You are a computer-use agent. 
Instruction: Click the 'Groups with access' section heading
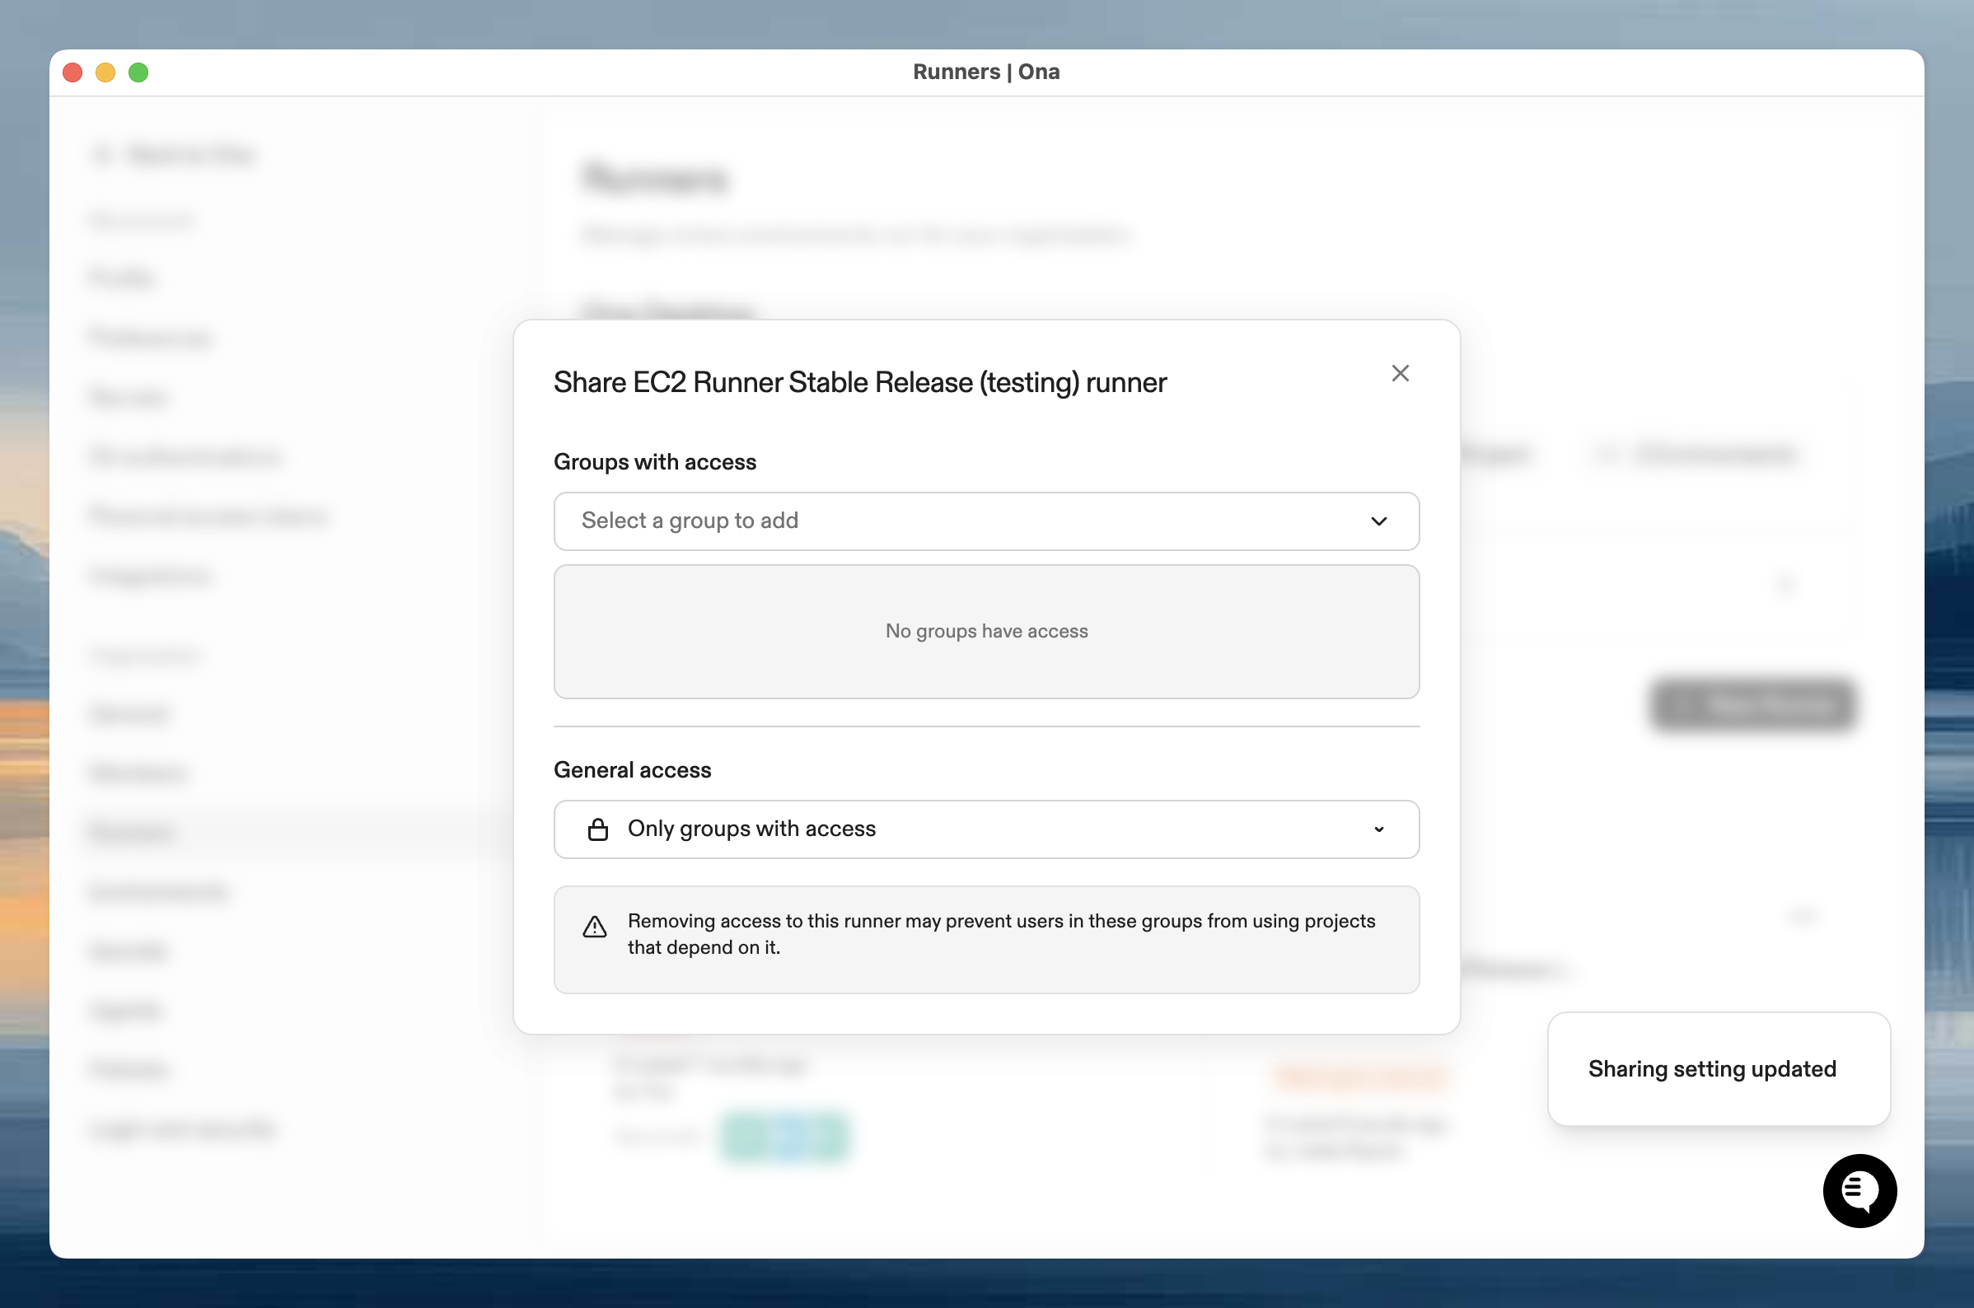(654, 461)
